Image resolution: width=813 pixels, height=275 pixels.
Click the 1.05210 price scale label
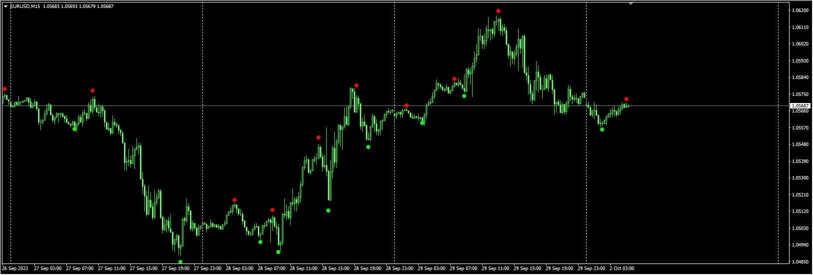[x=801, y=195]
